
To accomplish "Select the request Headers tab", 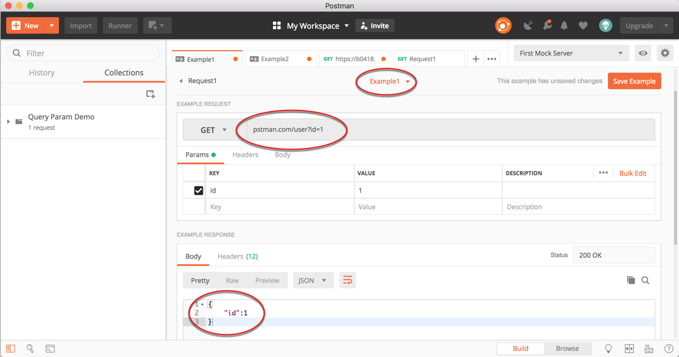I will (x=245, y=155).
